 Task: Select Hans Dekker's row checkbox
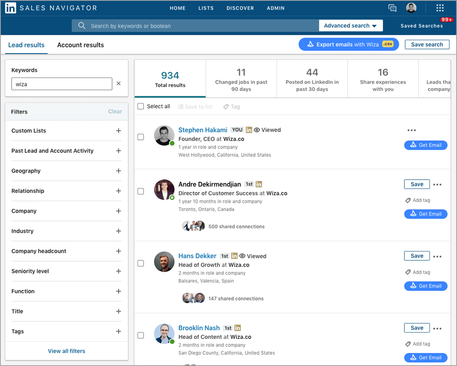click(141, 263)
